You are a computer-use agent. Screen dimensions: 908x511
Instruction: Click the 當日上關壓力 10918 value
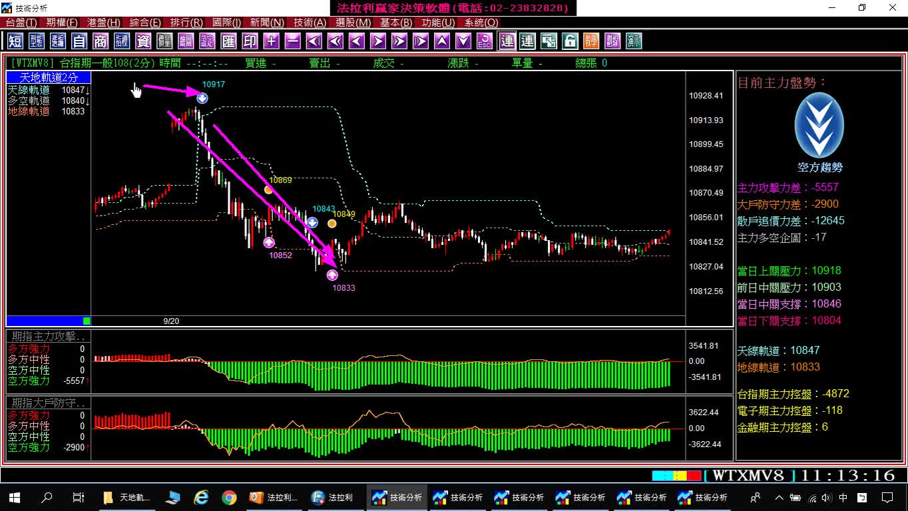(x=827, y=271)
